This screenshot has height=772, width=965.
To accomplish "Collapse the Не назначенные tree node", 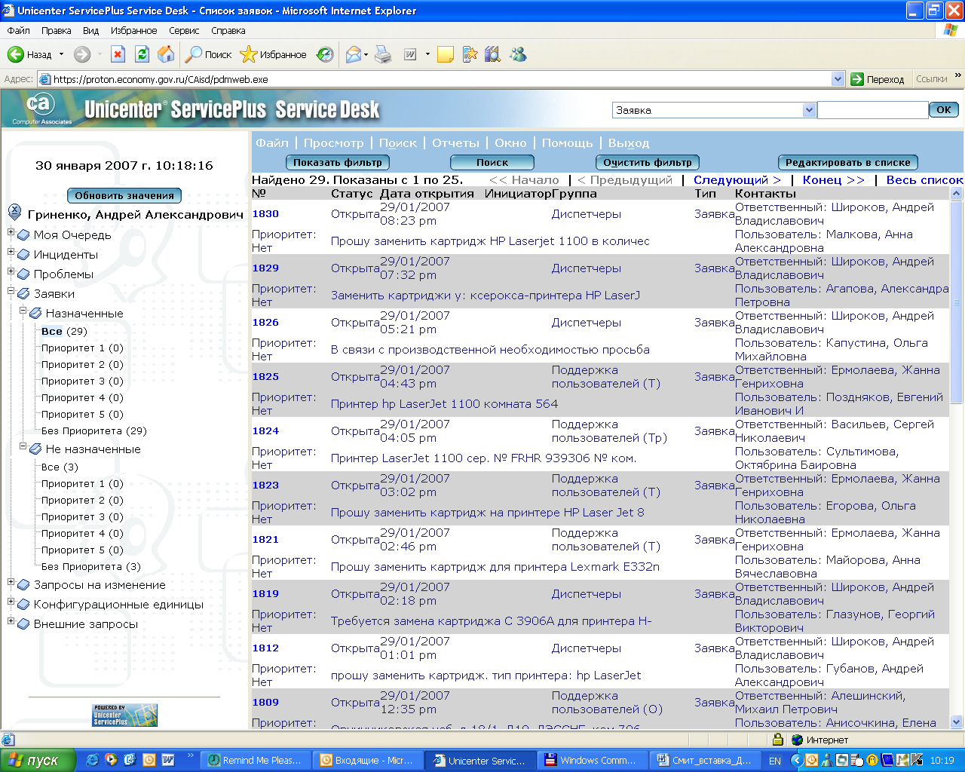I will (23, 446).
